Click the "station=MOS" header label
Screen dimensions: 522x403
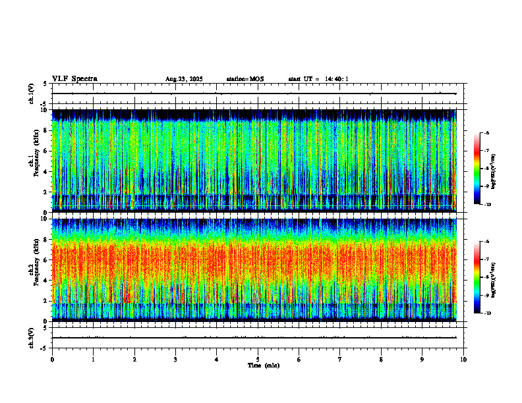coord(245,79)
